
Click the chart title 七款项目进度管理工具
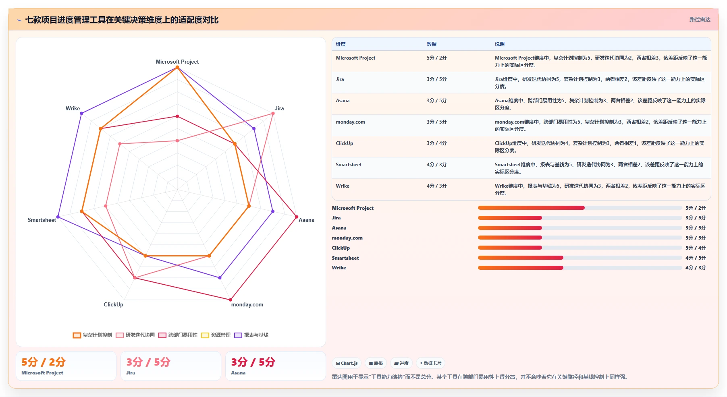(x=122, y=20)
